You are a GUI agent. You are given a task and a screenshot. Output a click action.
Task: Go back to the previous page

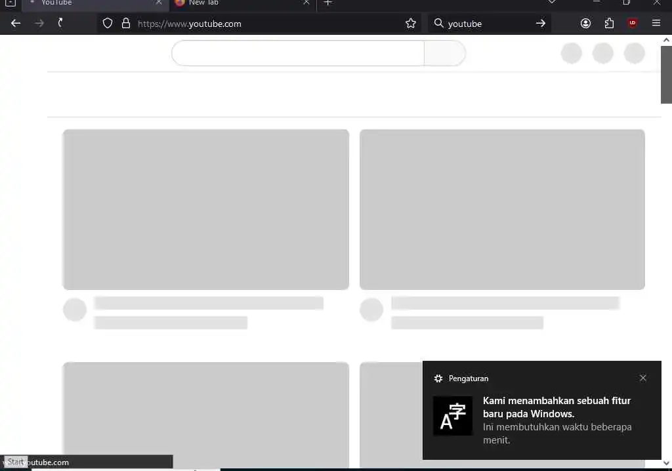pyautogui.click(x=16, y=23)
